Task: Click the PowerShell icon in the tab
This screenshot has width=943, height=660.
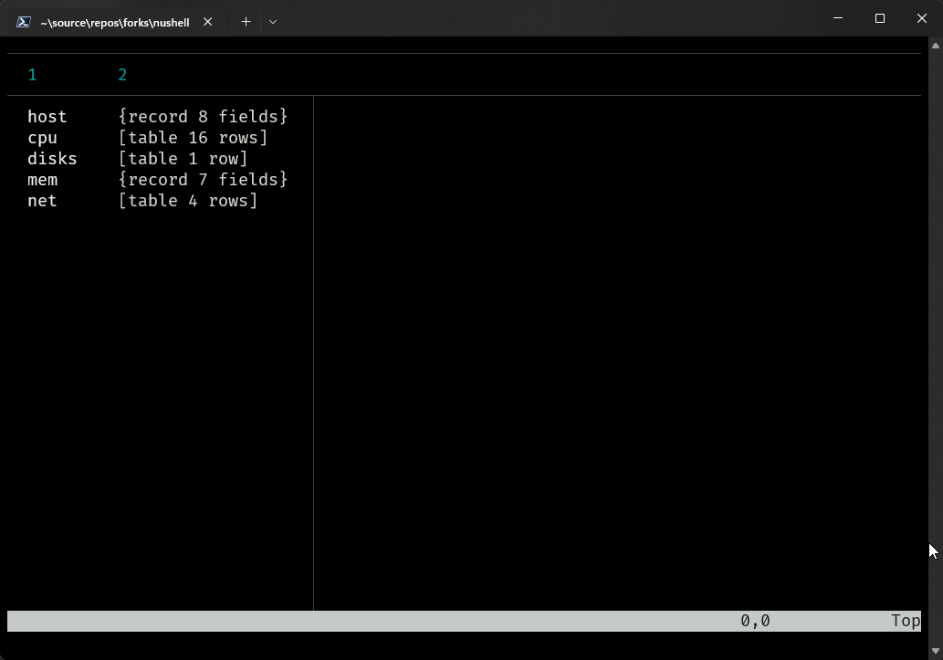Action: click(x=24, y=22)
